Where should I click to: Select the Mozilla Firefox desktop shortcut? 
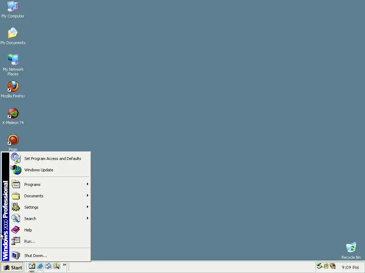[x=13, y=89]
